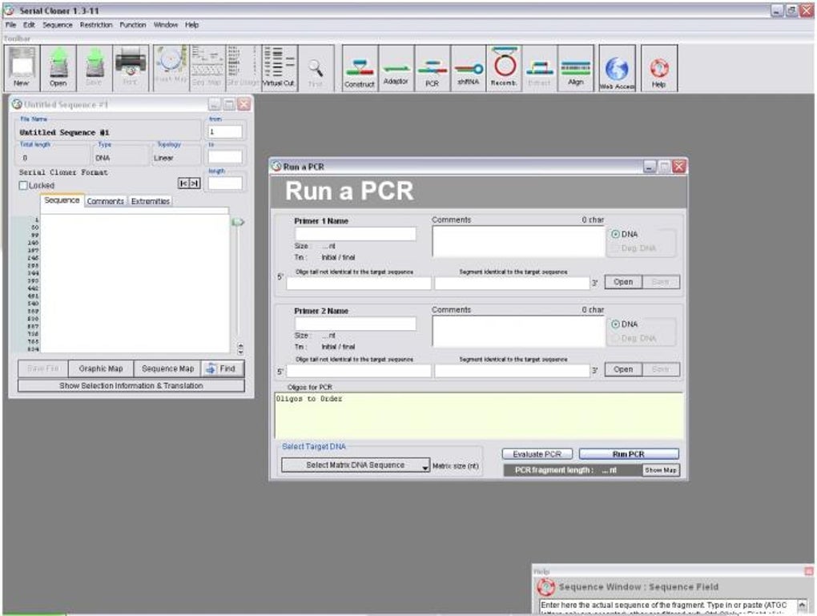Select the Adaptor tool icon
Image resolution: width=817 pixels, height=616 pixels.
tap(396, 70)
